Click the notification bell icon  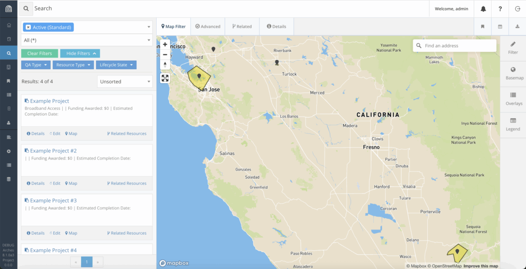pyautogui.click(x=483, y=9)
